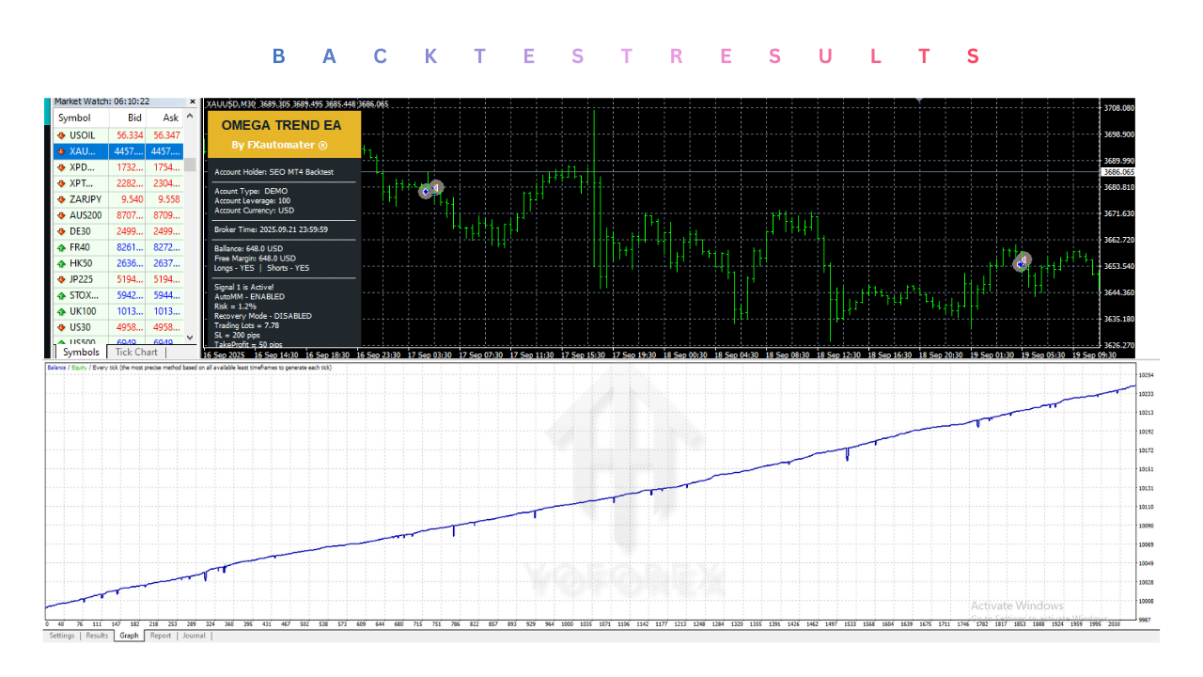Screen dimensions: 1203x677
Task: Click the FR40 up-arrow trend icon
Action: [x=59, y=246]
